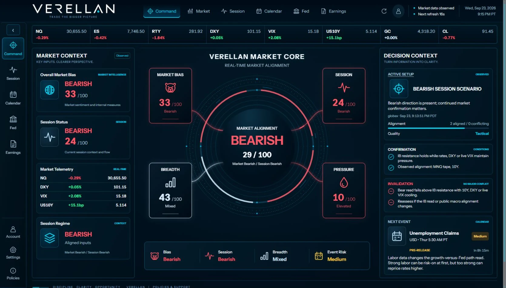Click the refresh data icon
Screen dimensions: 506x288
coord(384,11)
